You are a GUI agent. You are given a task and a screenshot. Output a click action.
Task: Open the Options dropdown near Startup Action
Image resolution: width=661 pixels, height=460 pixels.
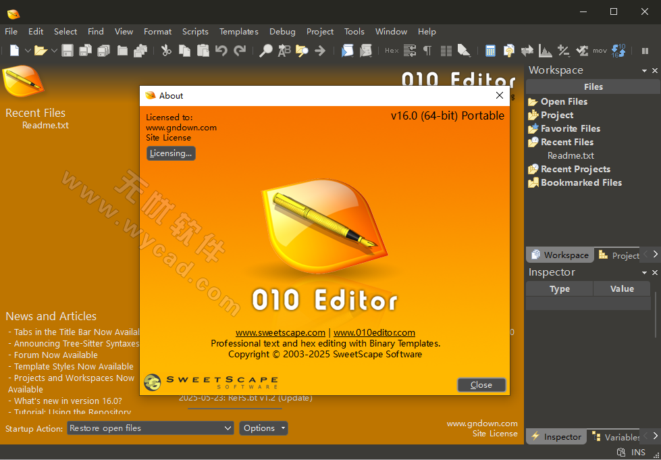pyautogui.click(x=263, y=428)
